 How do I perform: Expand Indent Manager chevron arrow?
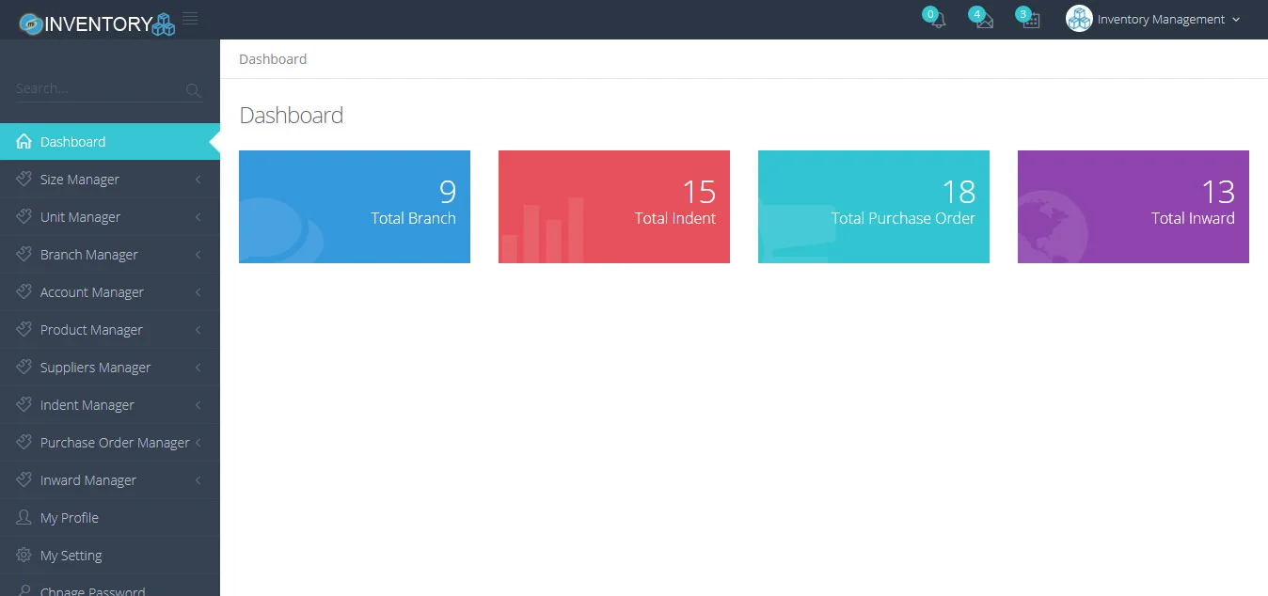[x=198, y=405]
